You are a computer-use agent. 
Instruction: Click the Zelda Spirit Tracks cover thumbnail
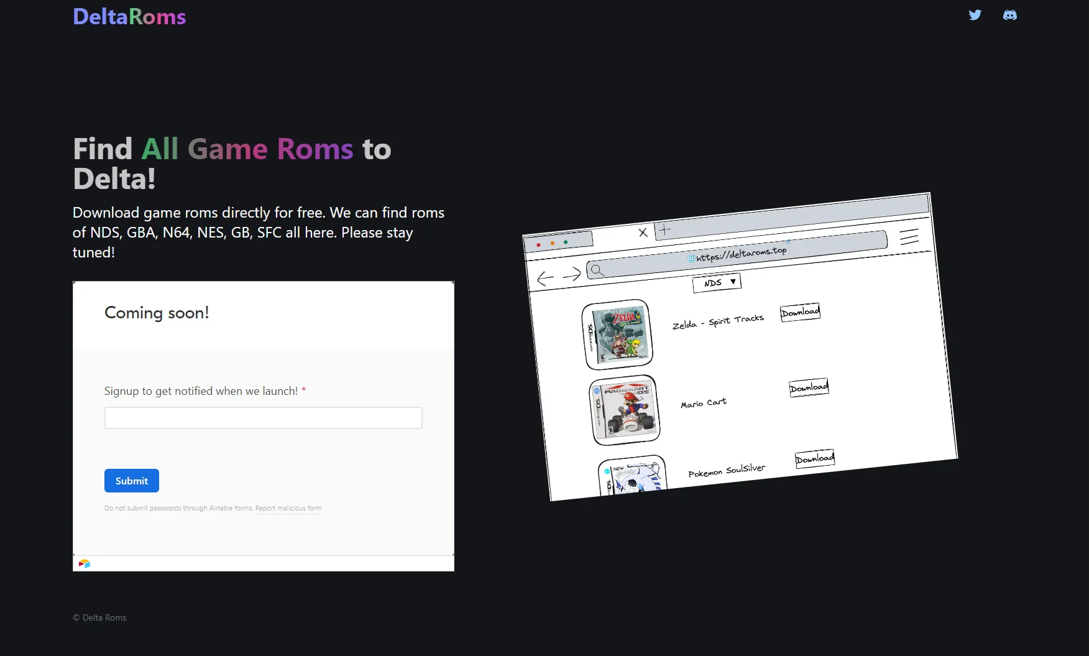tap(619, 335)
